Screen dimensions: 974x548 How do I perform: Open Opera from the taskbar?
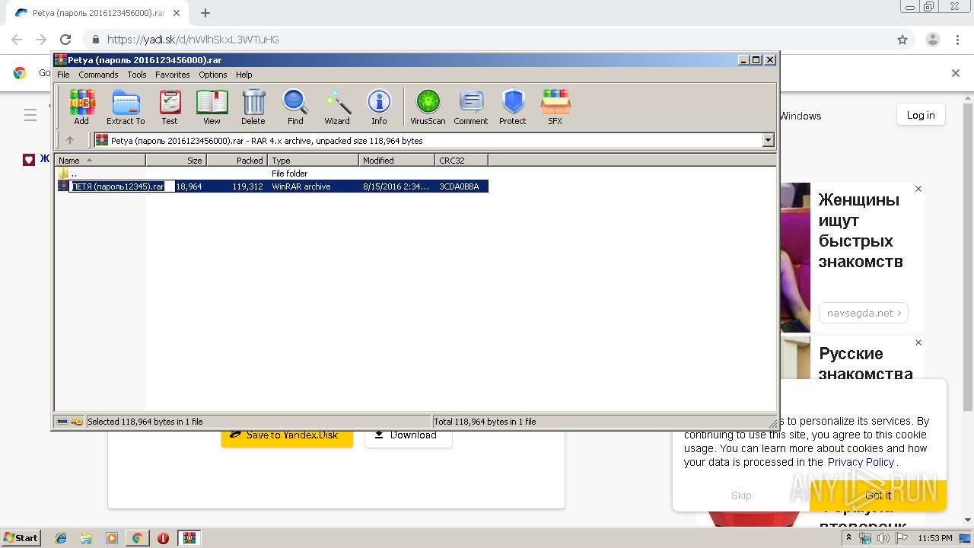click(163, 538)
